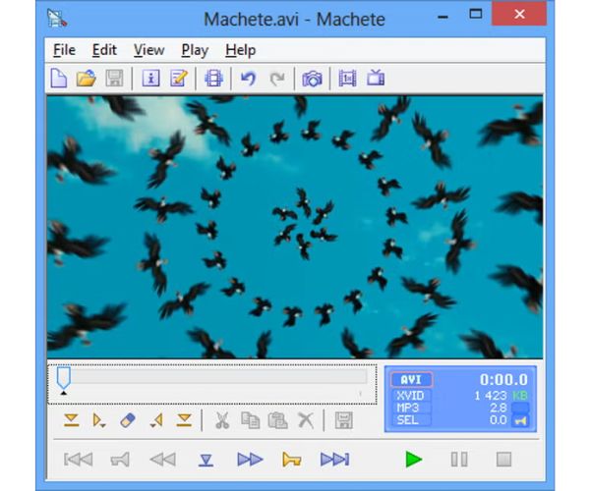The height and width of the screenshot is (491, 590).
Task: Undo the last edit
Action: 248,79
